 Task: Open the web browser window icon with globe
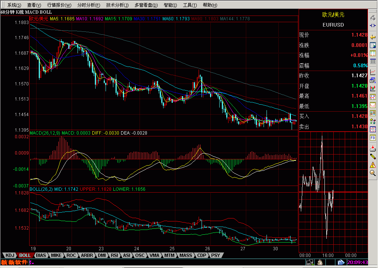pyautogui.click(x=373, y=45)
